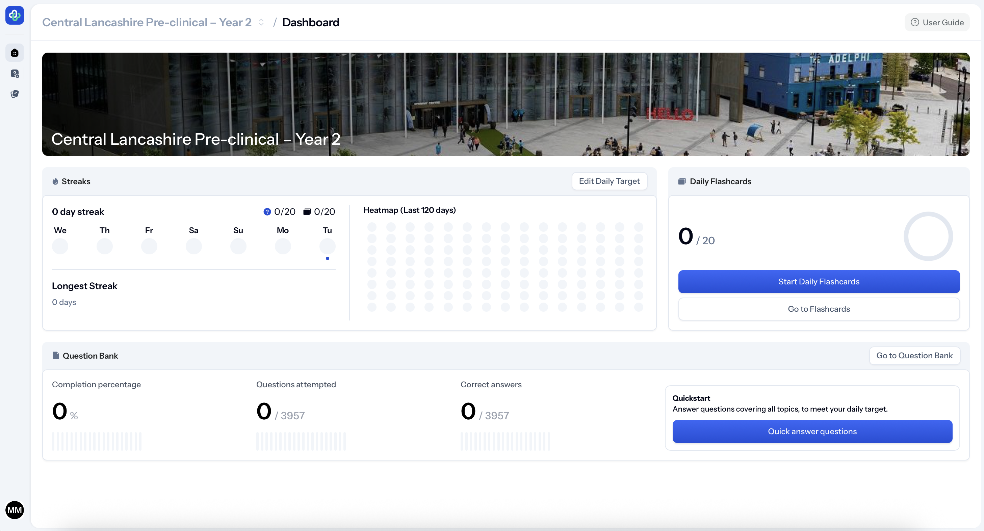Open the User Guide

(x=937, y=23)
